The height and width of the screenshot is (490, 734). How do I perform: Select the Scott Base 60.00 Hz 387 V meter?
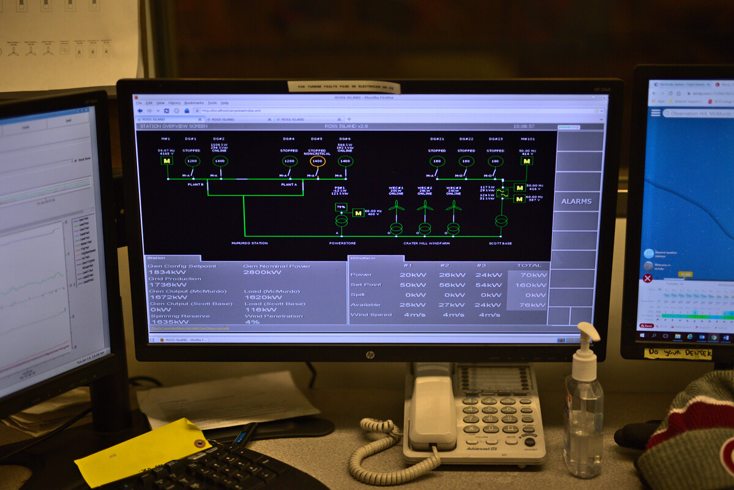[x=520, y=199]
